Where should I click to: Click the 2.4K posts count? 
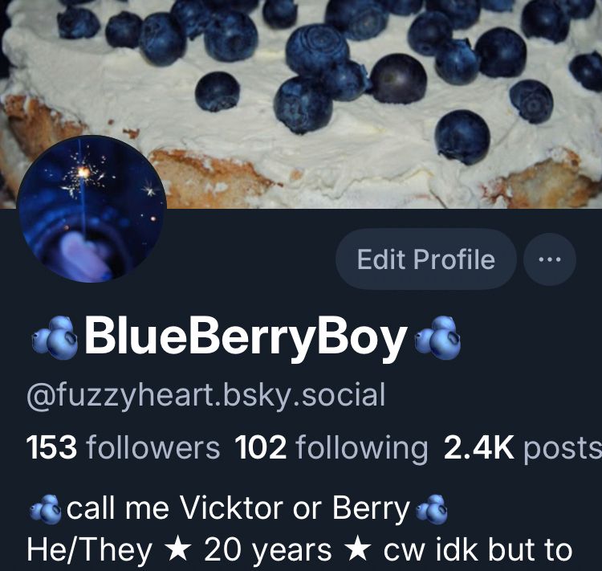523,447
